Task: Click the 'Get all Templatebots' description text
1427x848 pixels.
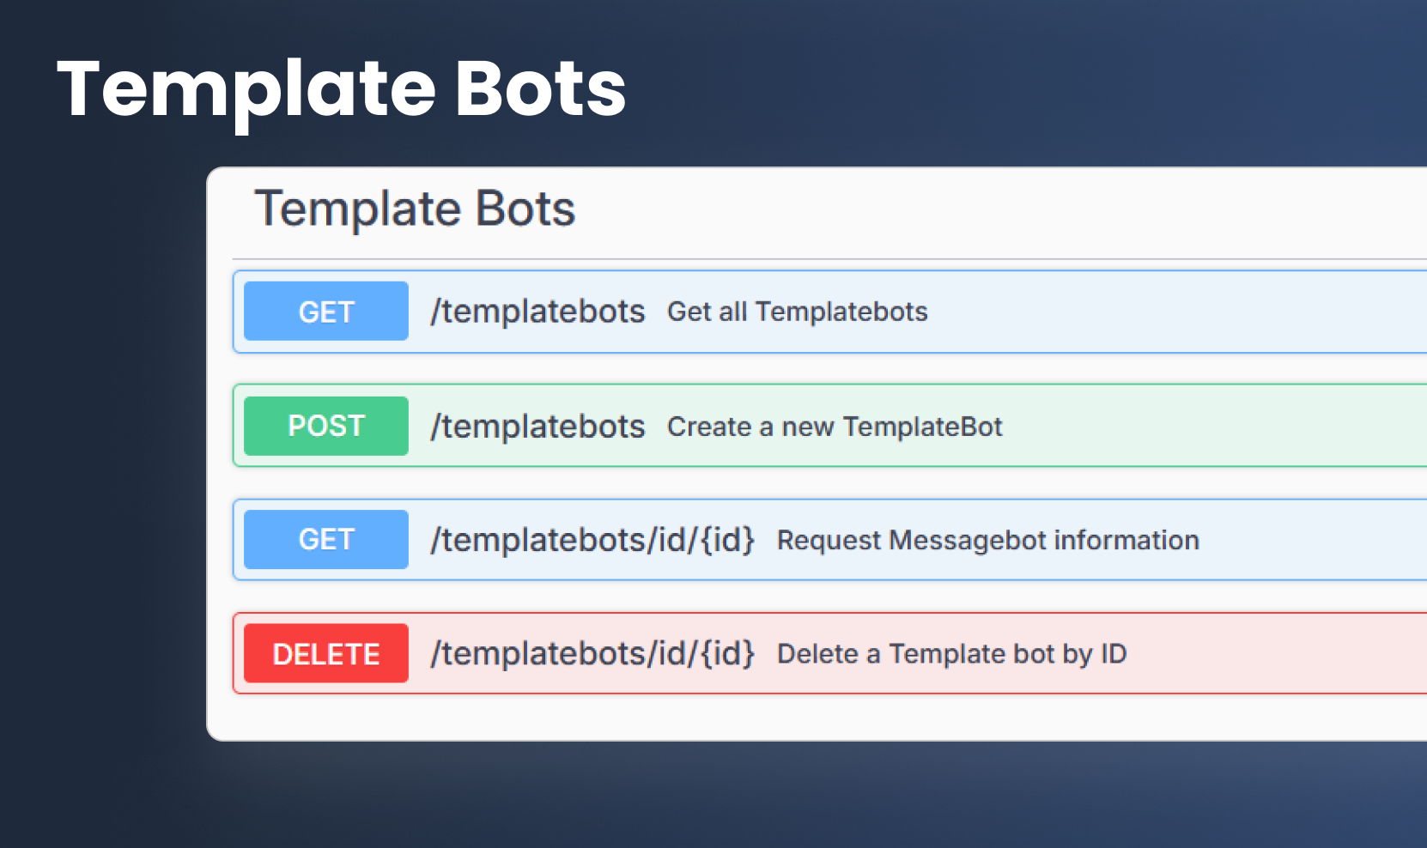Action: pos(798,312)
